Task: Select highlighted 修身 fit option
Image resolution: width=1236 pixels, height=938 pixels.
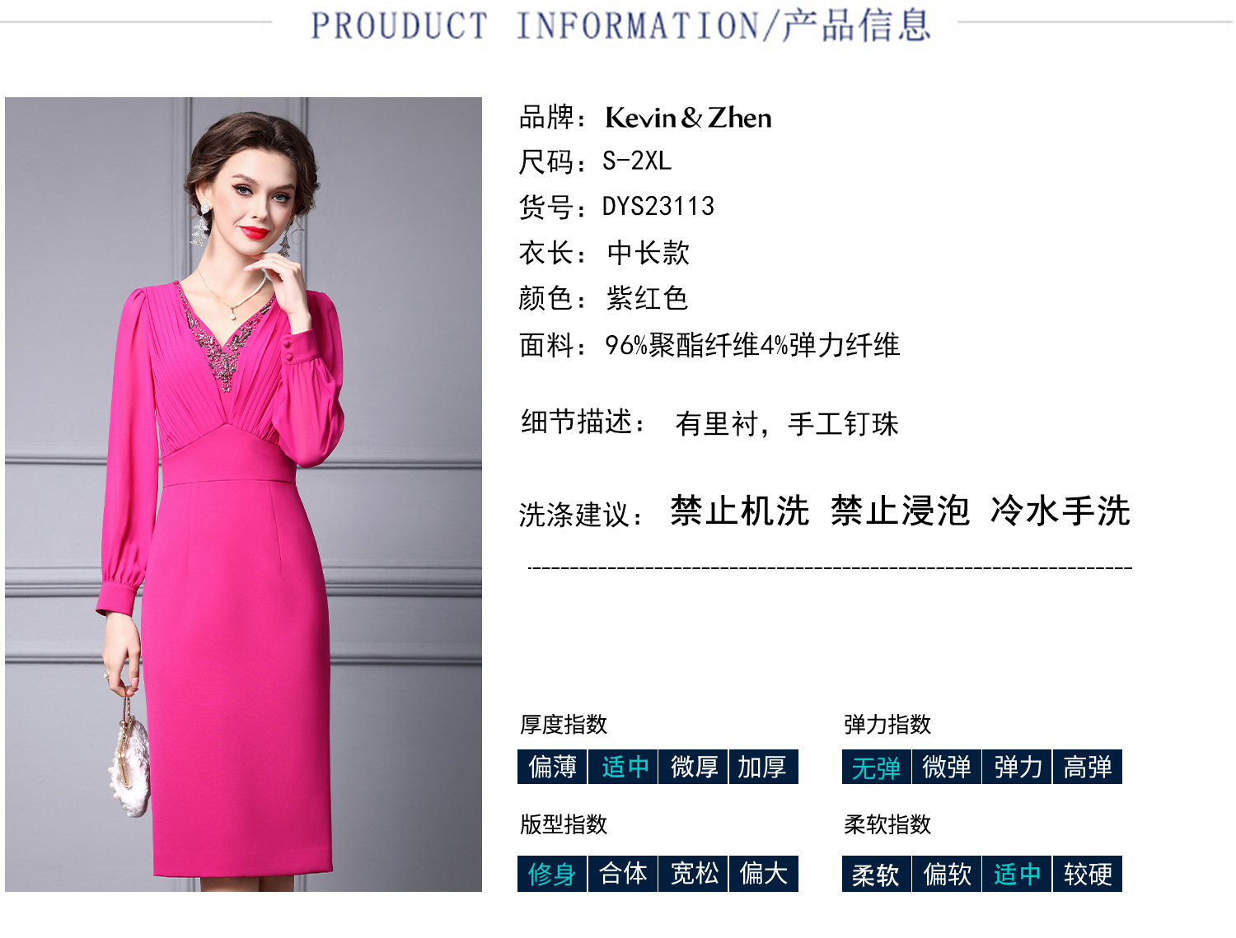Action: tap(552, 874)
